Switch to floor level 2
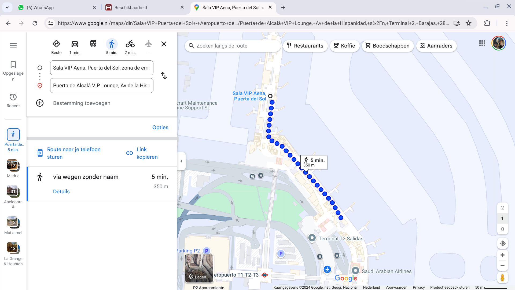Viewport: 515px width, 290px height. click(502, 208)
